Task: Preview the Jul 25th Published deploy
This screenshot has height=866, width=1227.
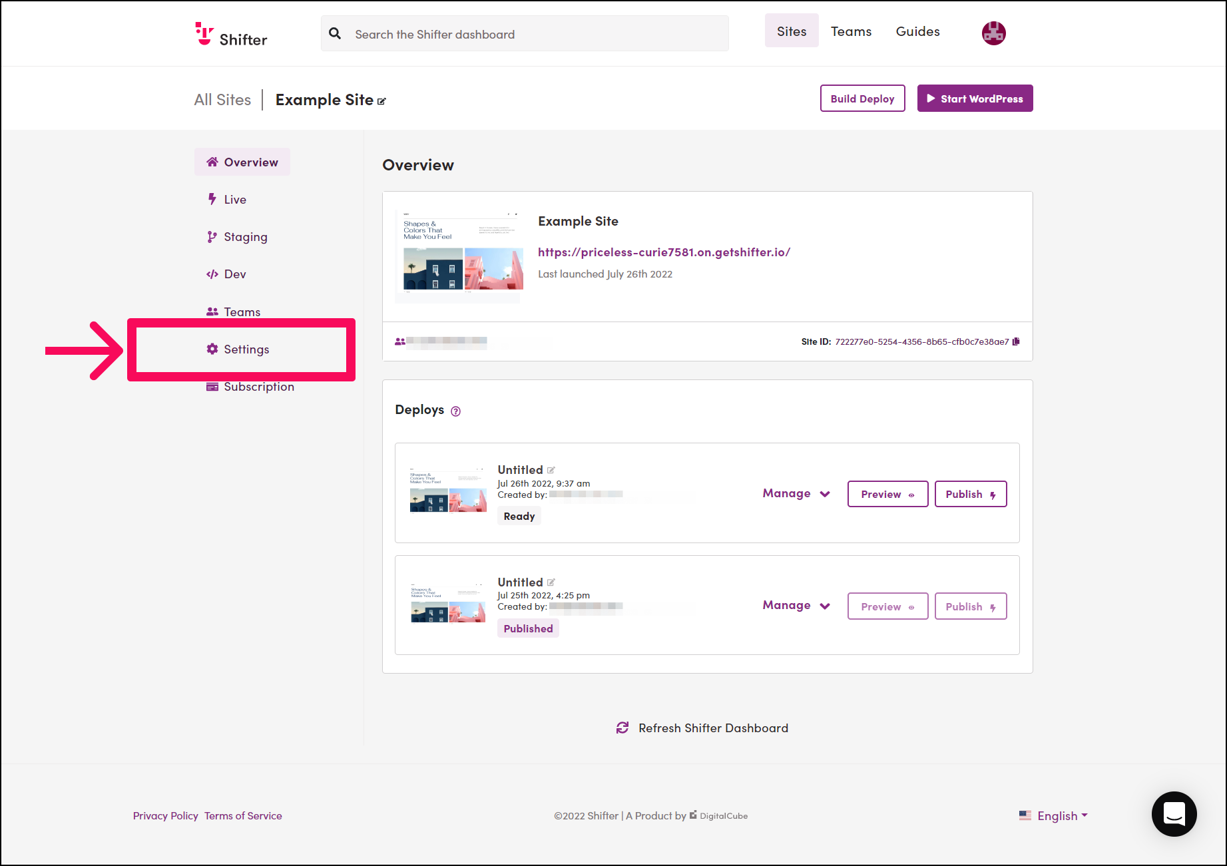Action: (887, 606)
